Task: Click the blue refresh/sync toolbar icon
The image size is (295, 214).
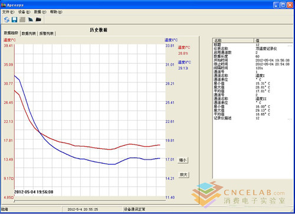Action: [6, 20]
